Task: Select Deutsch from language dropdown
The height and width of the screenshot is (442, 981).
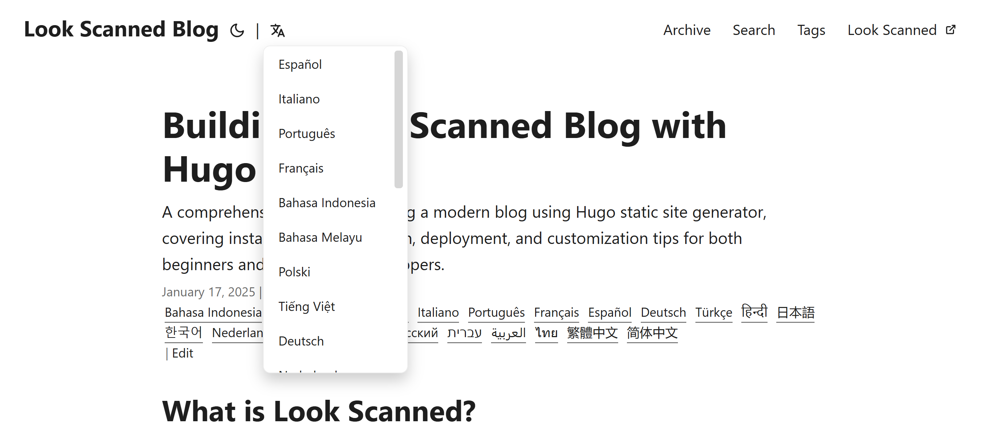Action: pyautogui.click(x=301, y=341)
